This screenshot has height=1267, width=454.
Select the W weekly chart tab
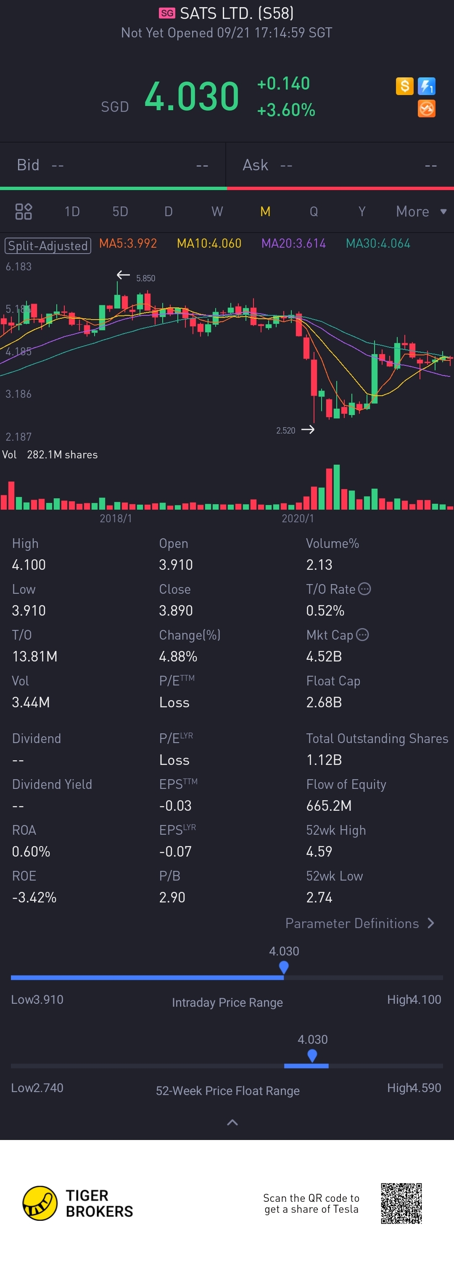click(x=217, y=212)
